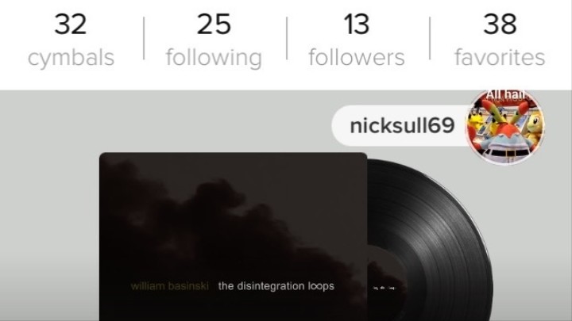Tap the 32 cymbals count
The image size is (572, 321).
coord(71,25)
